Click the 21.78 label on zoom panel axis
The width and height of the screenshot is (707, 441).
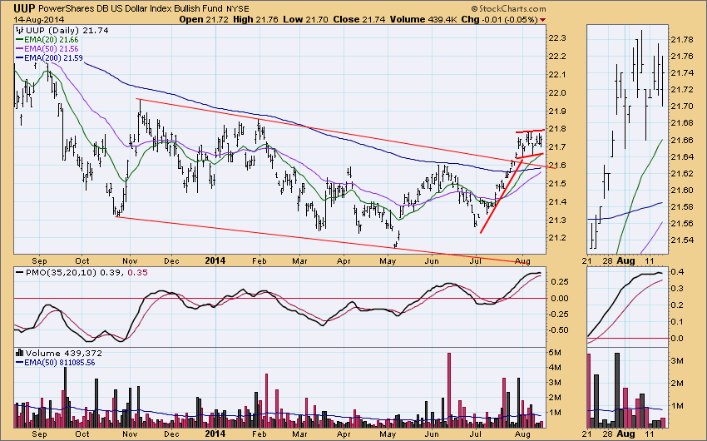pyautogui.click(x=681, y=40)
